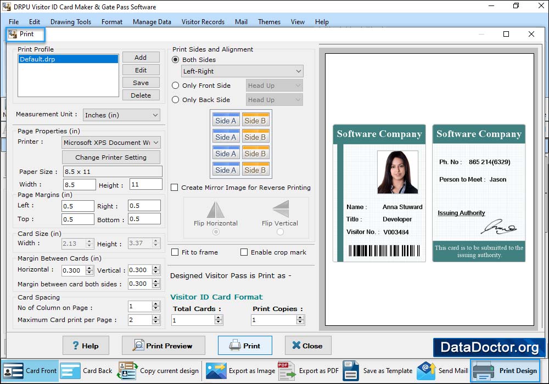Image resolution: width=549 pixels, height=384 pixels.
Task: Select the Both Sides radio option
Action: [176, 60]
